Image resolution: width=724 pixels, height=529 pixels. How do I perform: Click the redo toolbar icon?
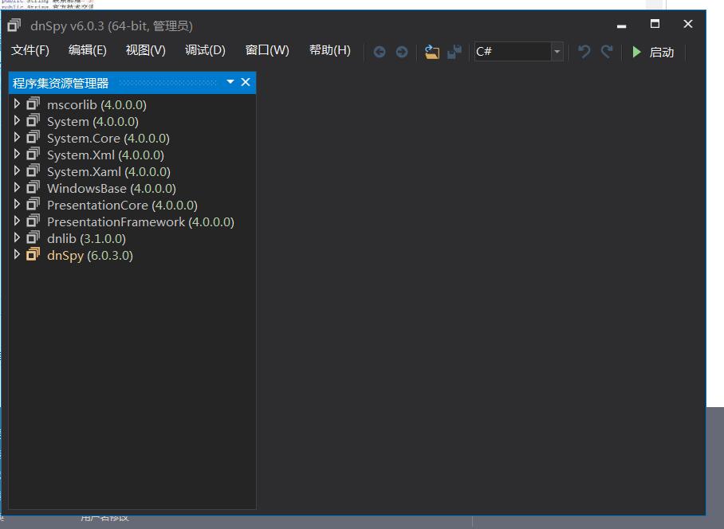click(607, 52)
